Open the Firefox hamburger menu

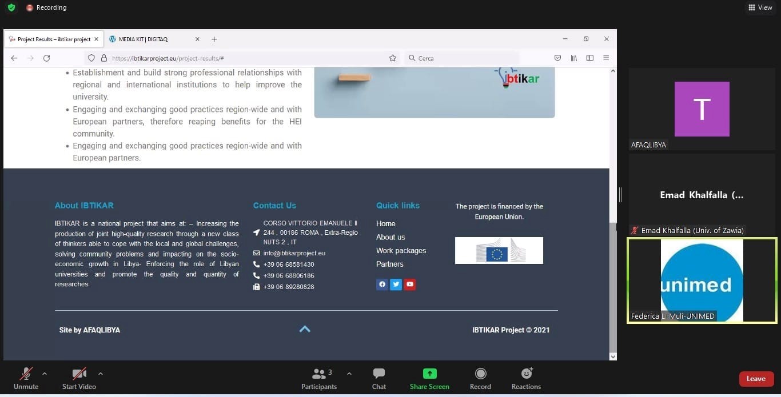pyautogui.click(x=606, y=58)
